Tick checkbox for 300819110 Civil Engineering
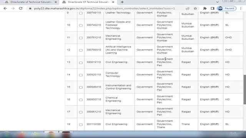 coord(81,62)
